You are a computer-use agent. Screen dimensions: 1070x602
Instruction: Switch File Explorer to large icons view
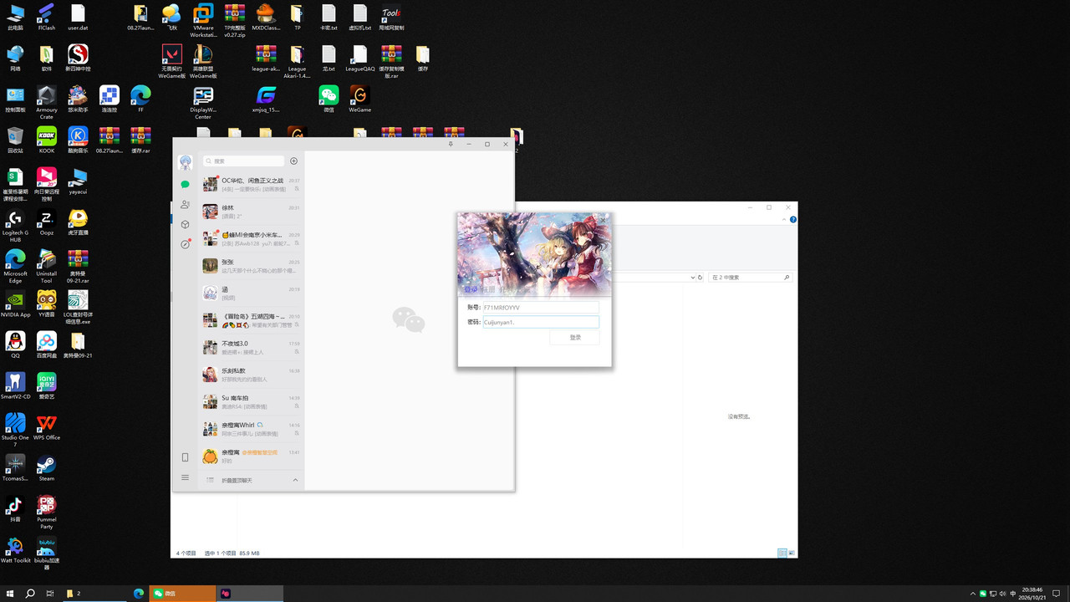(792, 554)
